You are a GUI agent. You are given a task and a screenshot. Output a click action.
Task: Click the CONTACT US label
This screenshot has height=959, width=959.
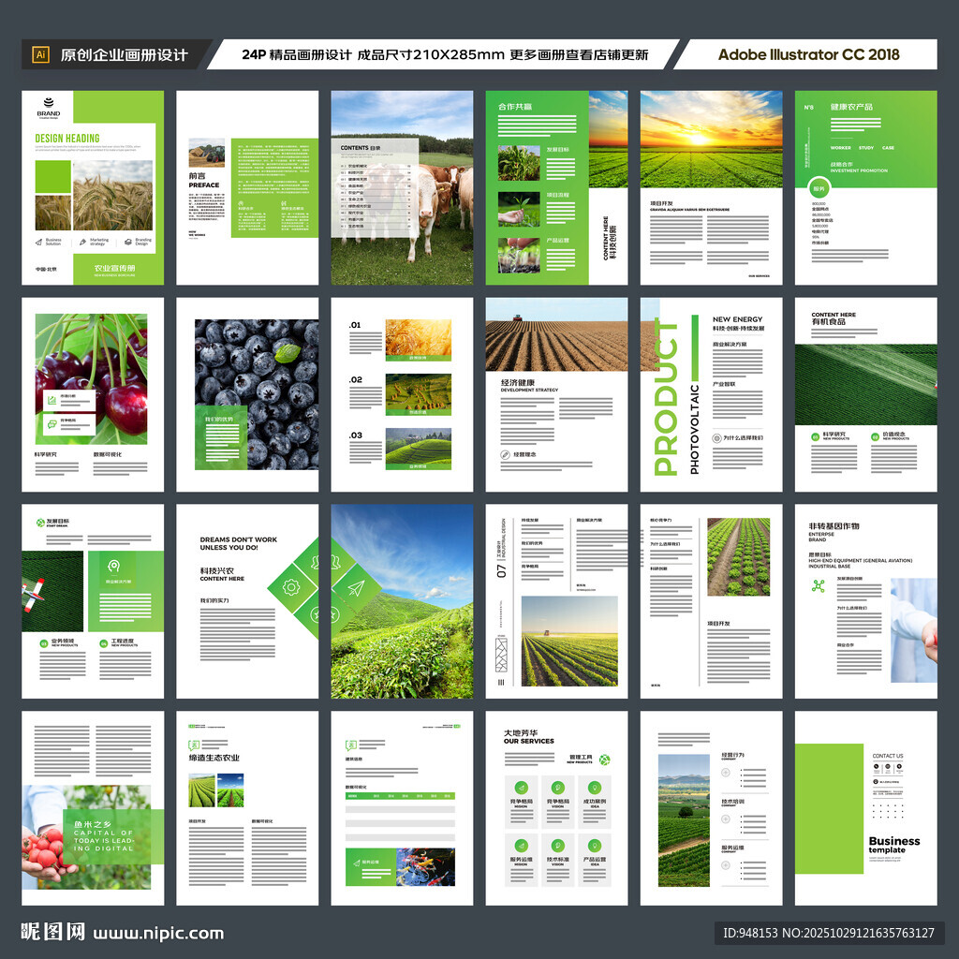click(x=888, y=756)
